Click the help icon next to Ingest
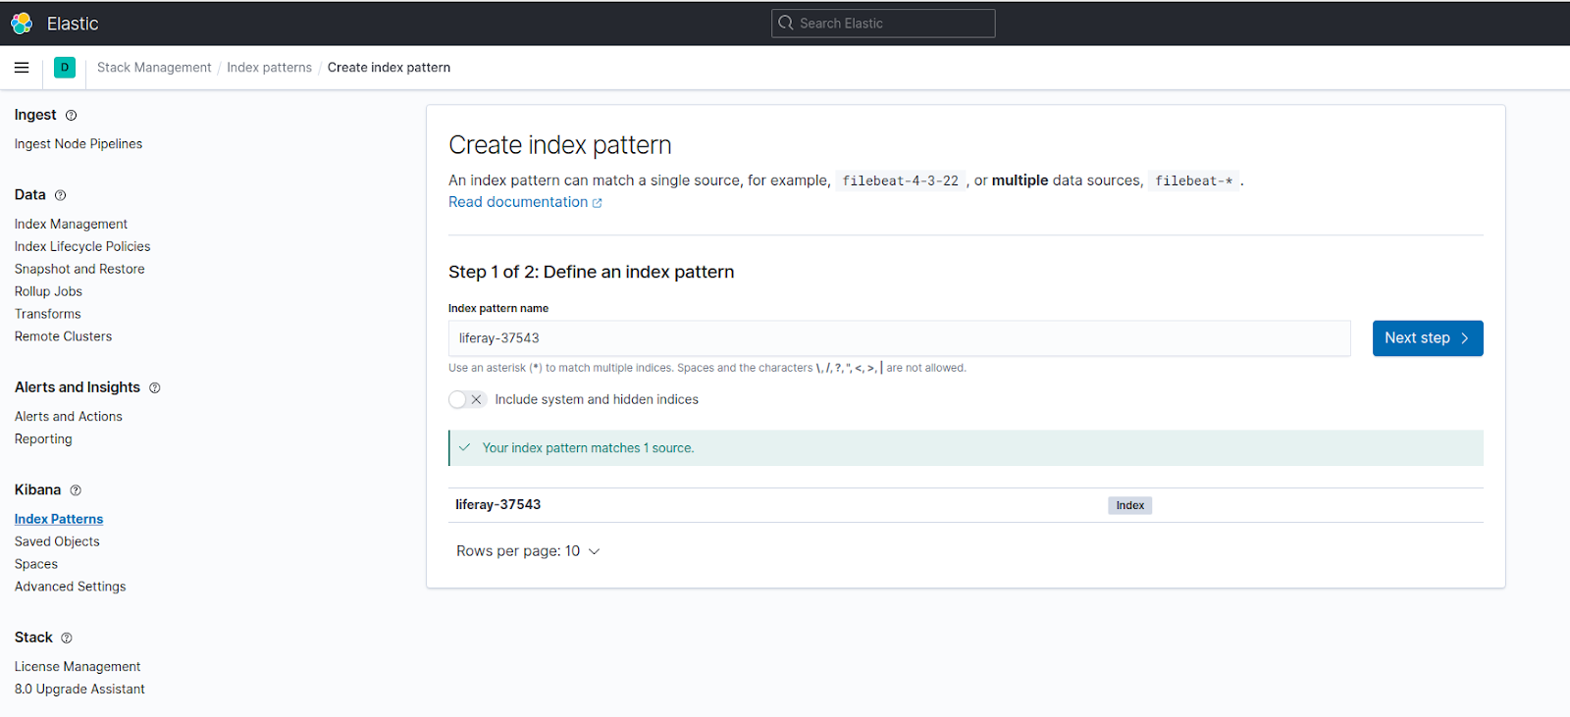Image resolution: width=1570 pixels, height=717 pixels. [71, 116]
